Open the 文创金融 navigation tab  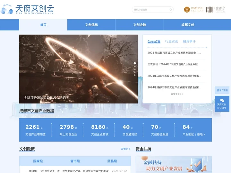[x=140, y=25]
